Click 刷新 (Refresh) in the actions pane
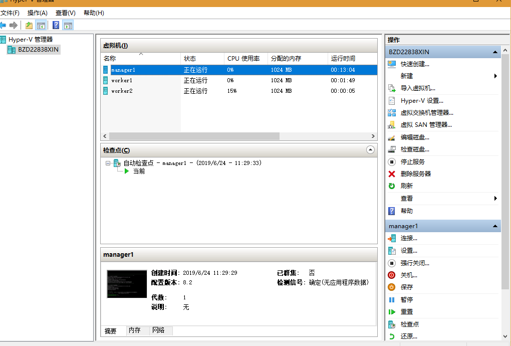 coord(406,186)
